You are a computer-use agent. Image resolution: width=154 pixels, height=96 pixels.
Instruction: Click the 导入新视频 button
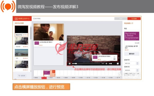pos(22,76)
